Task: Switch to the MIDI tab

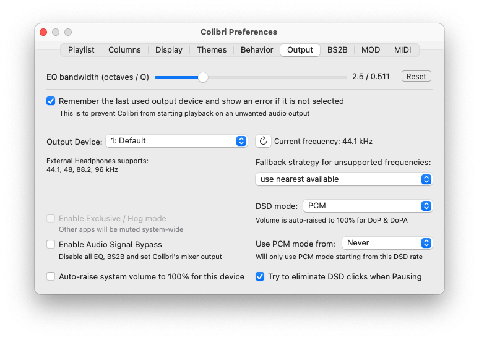Action: [402, 49]
